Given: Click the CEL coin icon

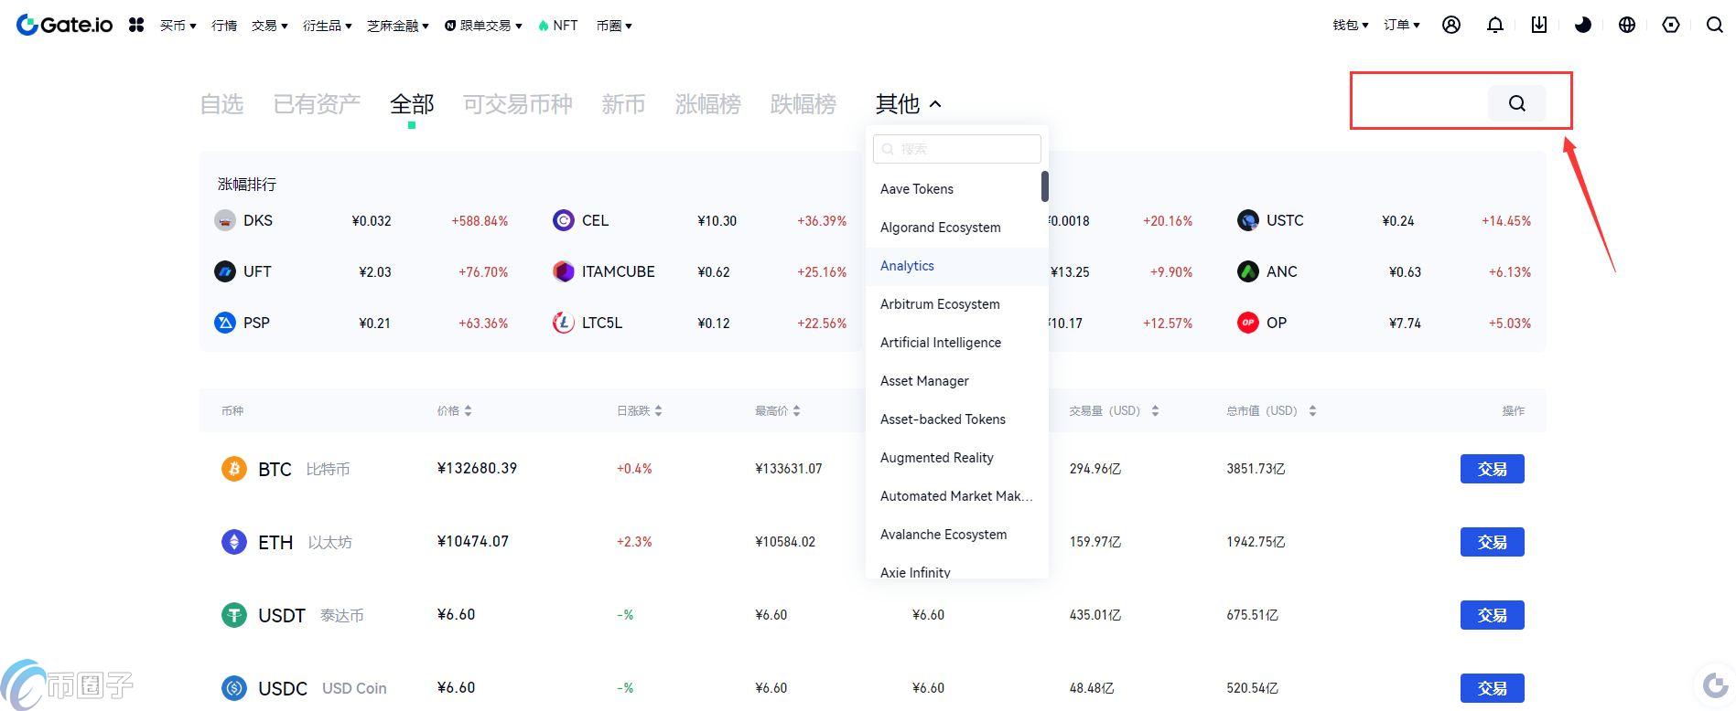Looking at the screenshot, I should [564, 220].
